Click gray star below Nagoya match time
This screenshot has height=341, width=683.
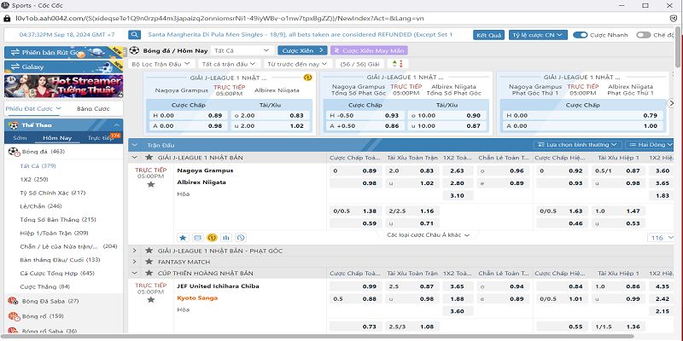coord(151,184)
